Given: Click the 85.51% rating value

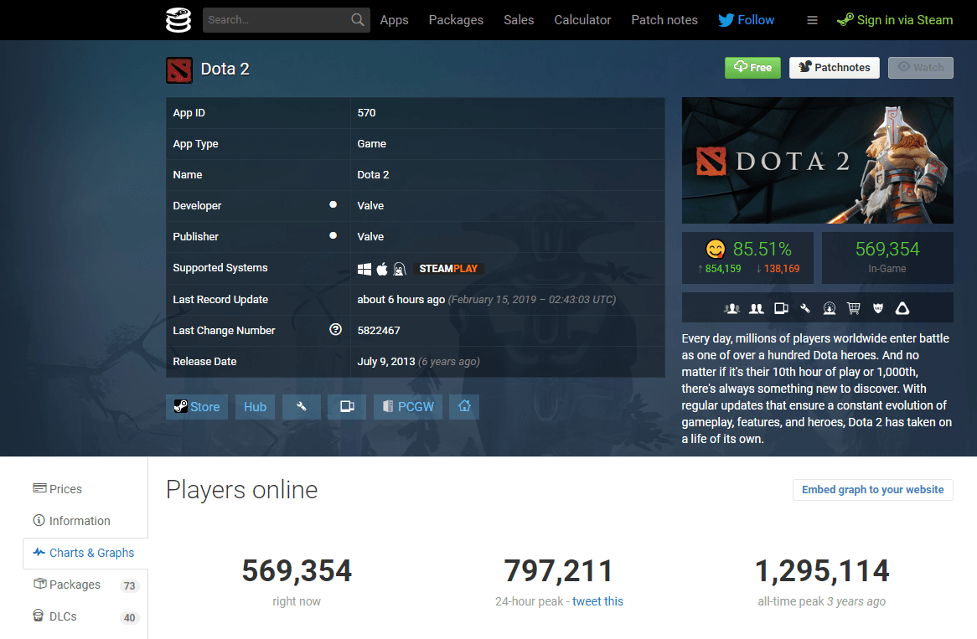Looking at the screenshot, I should 762,249.
